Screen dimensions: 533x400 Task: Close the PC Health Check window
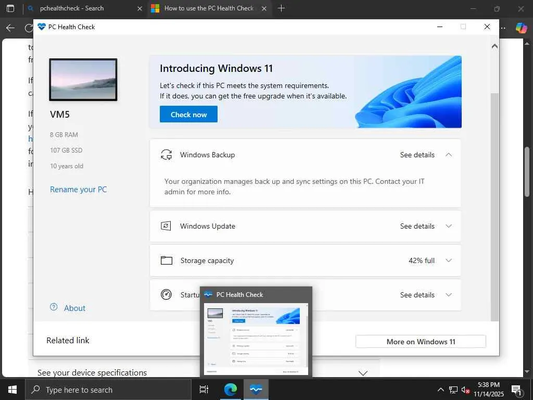[x=487, y=27]
